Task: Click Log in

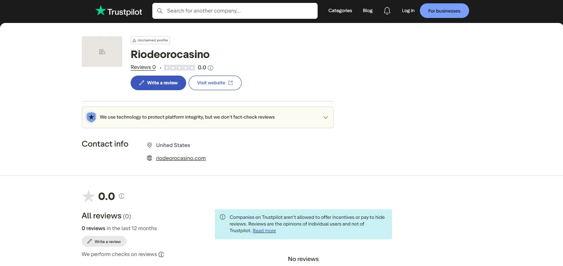Action: [x=408, y=10]
